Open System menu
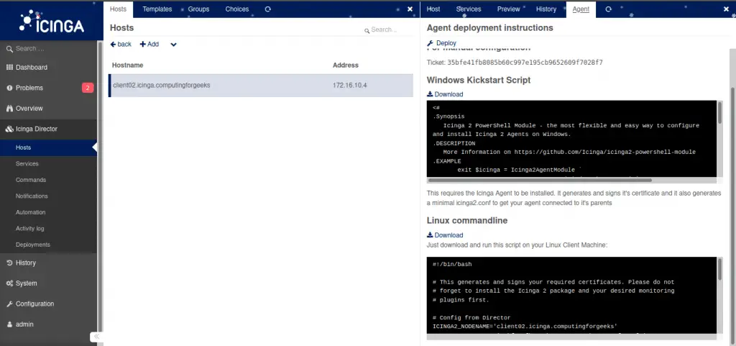 [26, 283]
